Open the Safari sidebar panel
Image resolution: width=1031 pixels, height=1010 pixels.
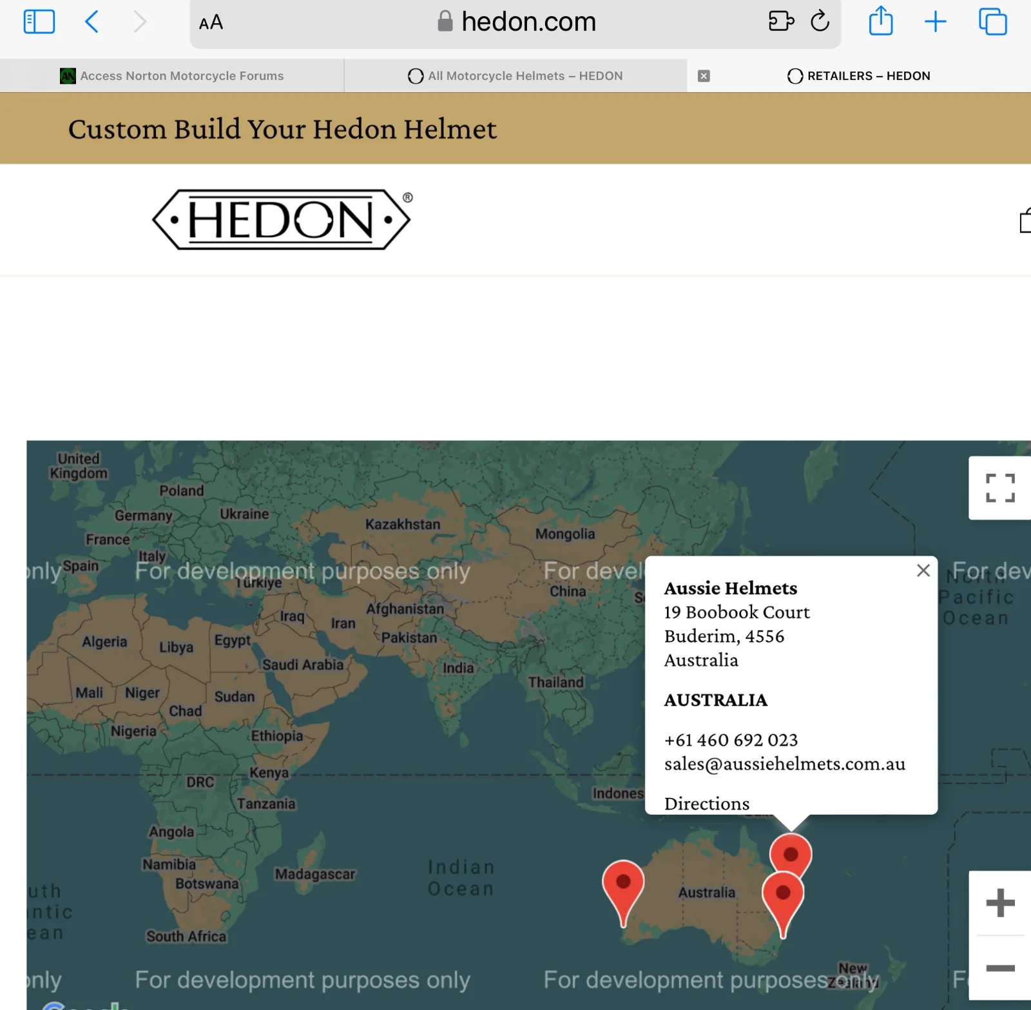click(x=39, y=22)
